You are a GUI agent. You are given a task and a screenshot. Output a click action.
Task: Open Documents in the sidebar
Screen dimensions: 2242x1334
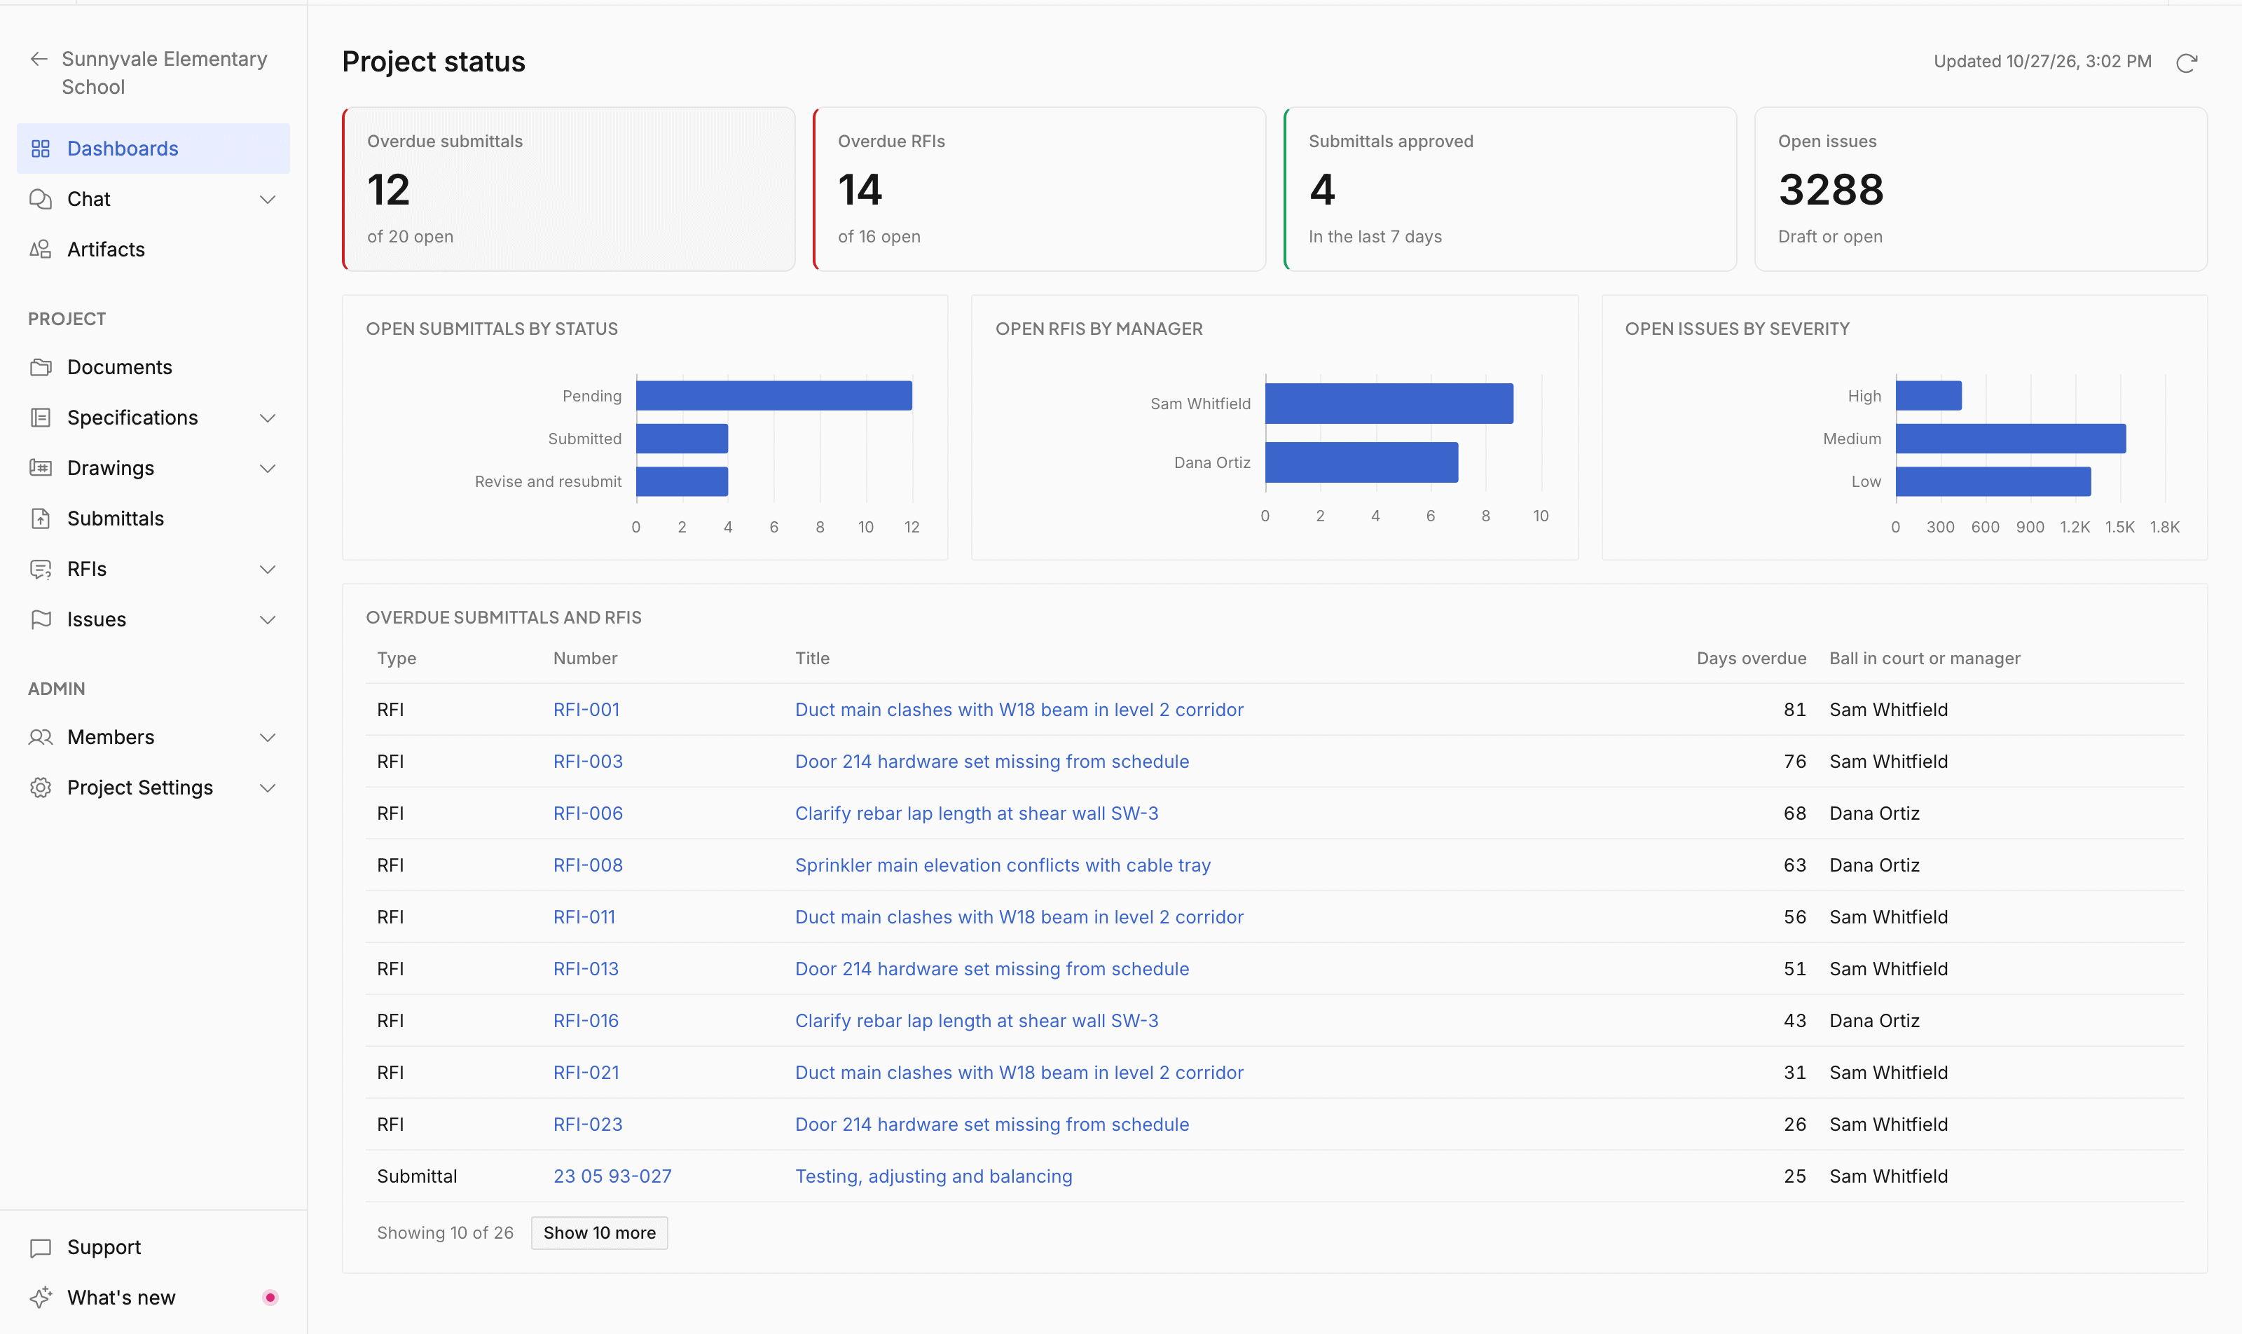pyautogui.click(x=153, y=366)
